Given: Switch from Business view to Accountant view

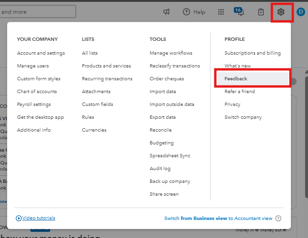Looking at the screenshot, I should (x=218, y=219).
